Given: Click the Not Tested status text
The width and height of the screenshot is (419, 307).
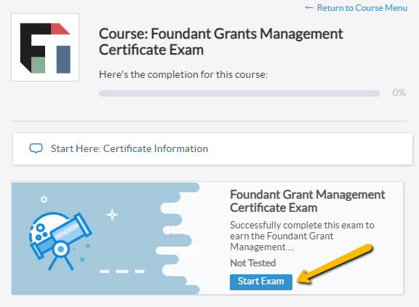Looking at the screenshot, I should pos(253,263).
